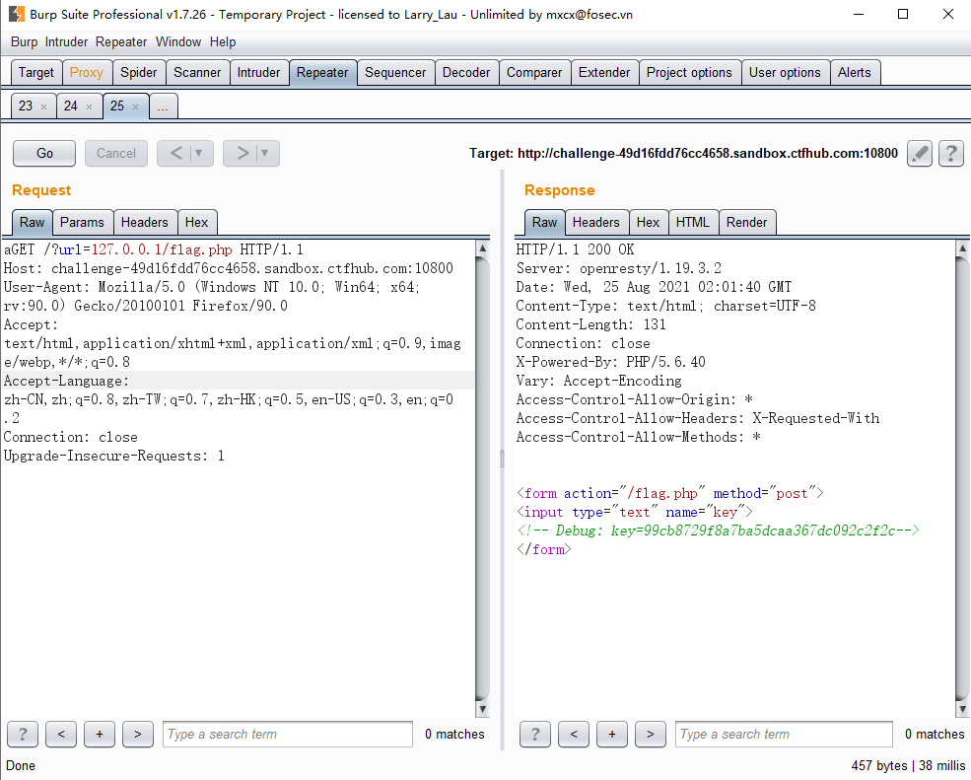Go forward to next request in history

coord(243,153)
